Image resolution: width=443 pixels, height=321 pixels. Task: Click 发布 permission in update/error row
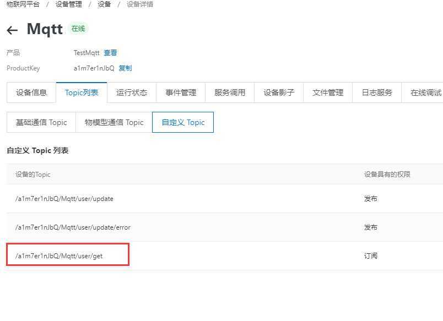pos(370,227)
